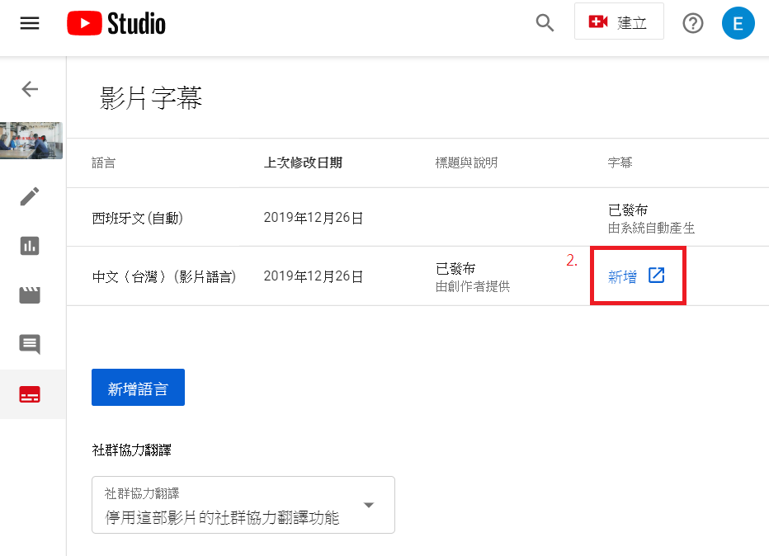Click the 由系統自動產生 text
This screenshot has width=769, height=556.
click(x=651, y=228)
